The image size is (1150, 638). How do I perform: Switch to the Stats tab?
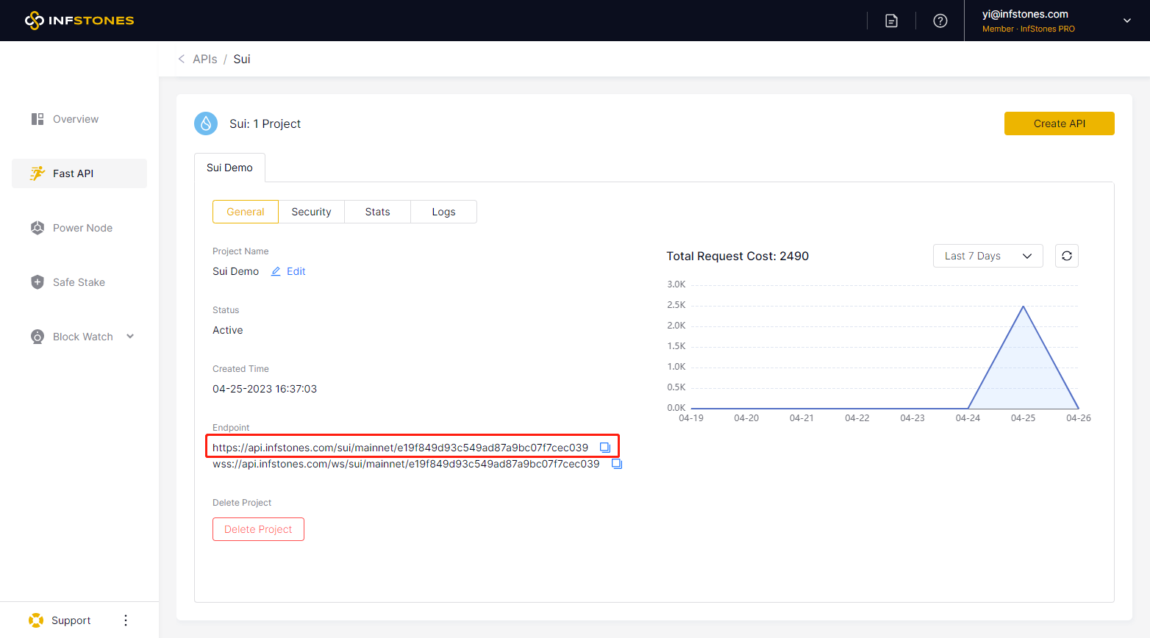point(377,212)
